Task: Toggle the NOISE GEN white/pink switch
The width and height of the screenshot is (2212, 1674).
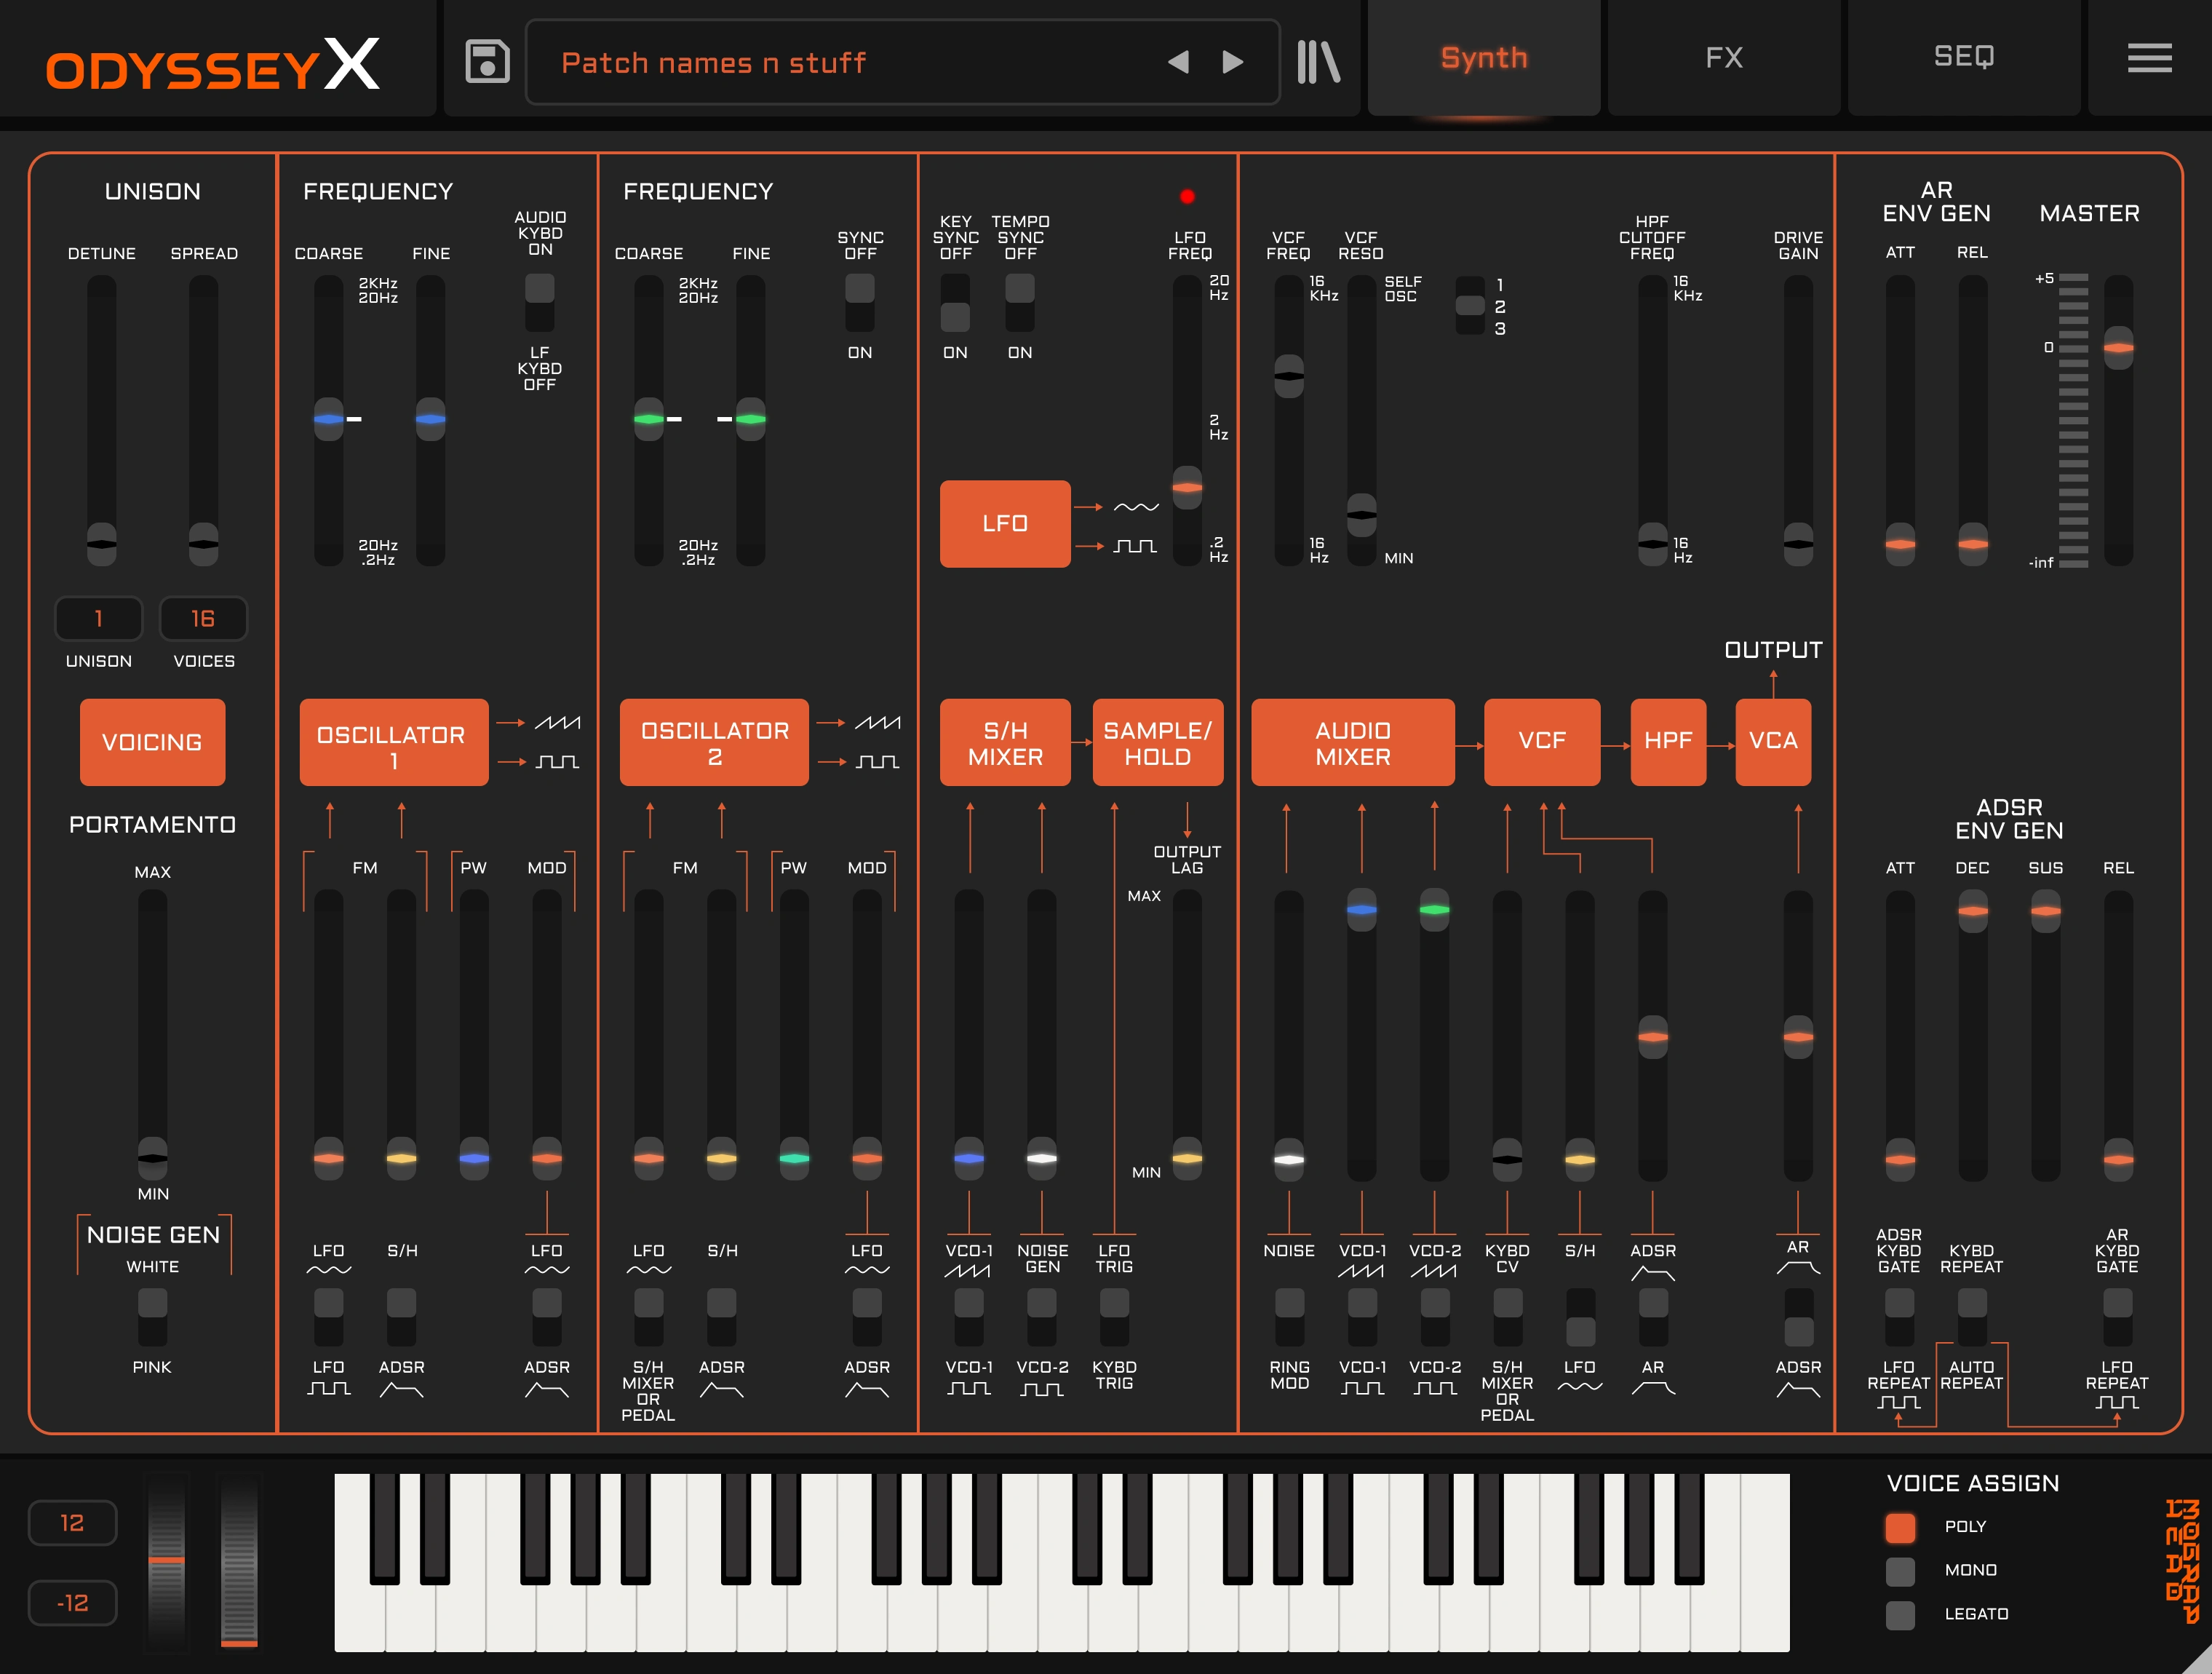Action: point(153,1317)
